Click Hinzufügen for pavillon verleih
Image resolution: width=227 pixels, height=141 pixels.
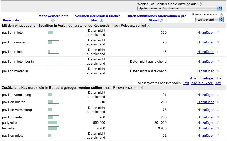[206, 117]
